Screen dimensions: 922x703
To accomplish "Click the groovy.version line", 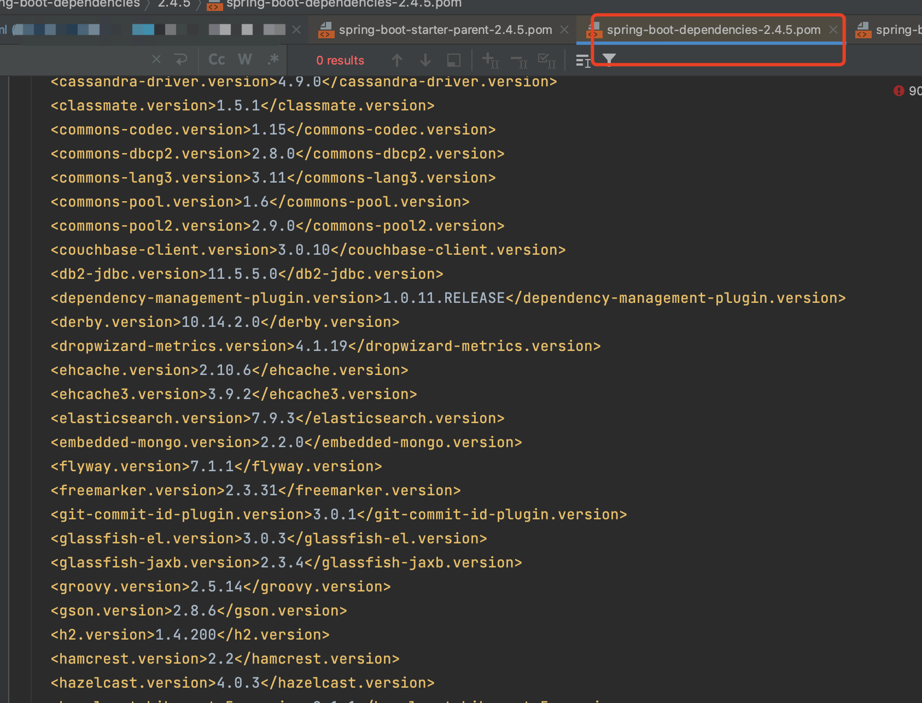I will point(221,587).
